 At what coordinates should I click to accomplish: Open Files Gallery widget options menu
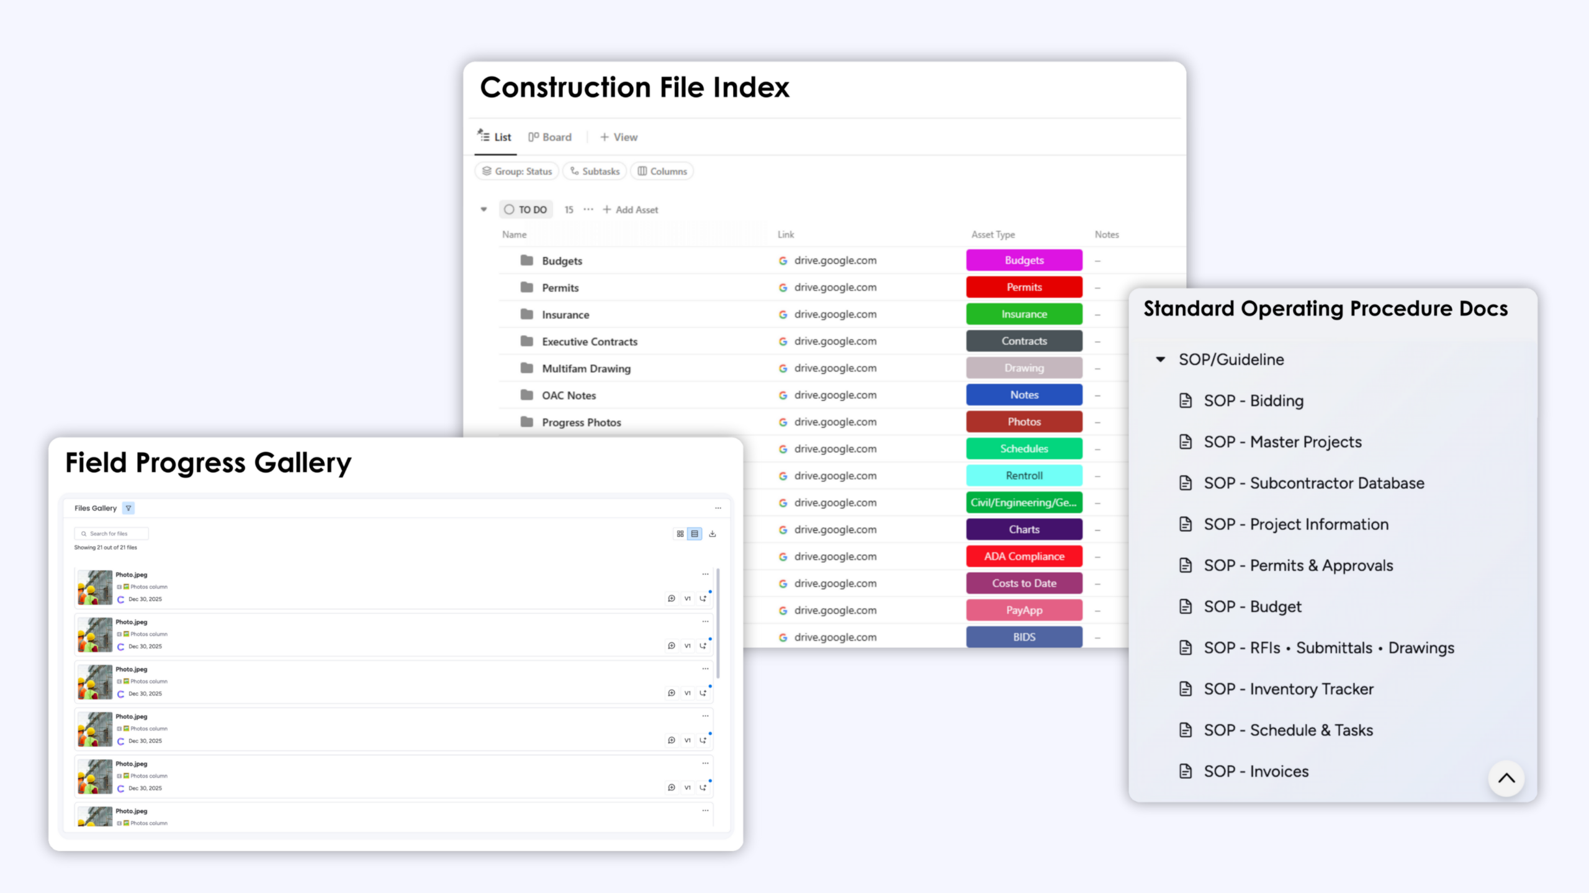coord(718,508)
